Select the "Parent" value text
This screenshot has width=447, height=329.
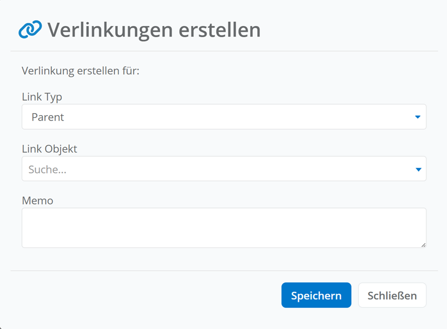click(x=48, y=118)
